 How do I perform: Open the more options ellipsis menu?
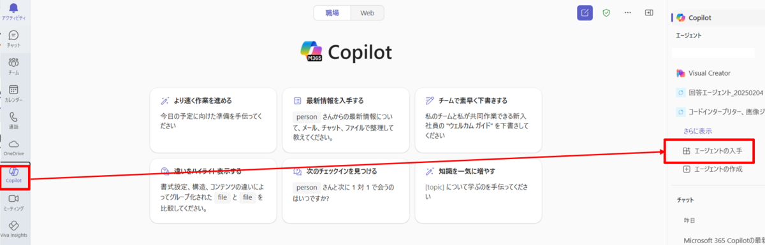tap(628, 12)
